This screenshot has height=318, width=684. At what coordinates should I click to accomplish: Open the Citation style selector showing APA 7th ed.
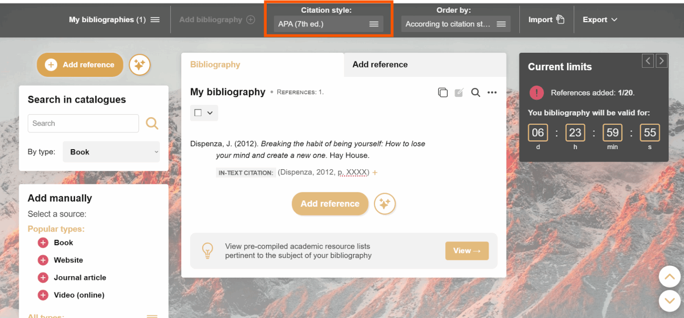(328, 24)
